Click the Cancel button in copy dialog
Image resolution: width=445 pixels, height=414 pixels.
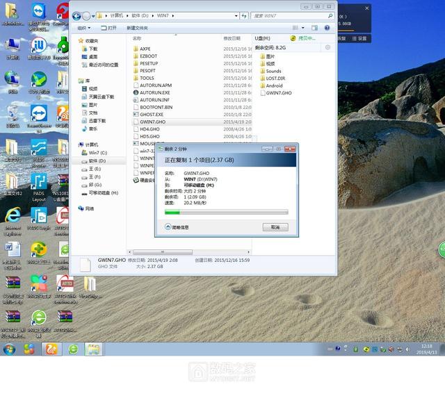point(275,227)
